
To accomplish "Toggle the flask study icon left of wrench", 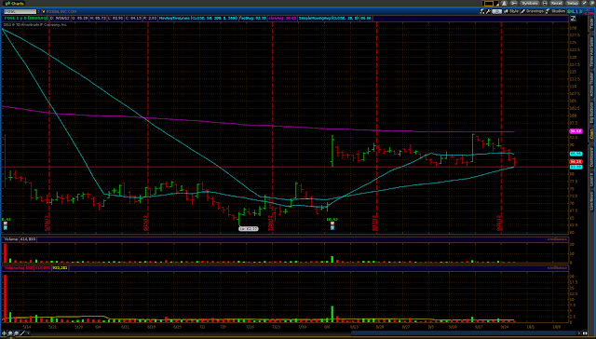I will 482,11.
